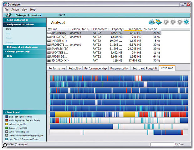Screen dimensions: 194x150
Task: Click the first row of the drive map
Action: [119, 78]
